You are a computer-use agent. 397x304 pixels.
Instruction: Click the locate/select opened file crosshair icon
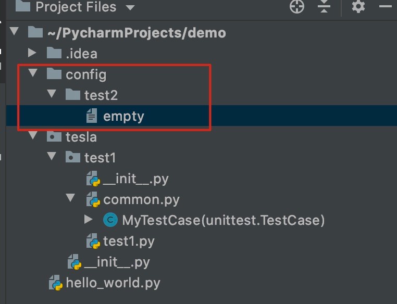point(297,6)
